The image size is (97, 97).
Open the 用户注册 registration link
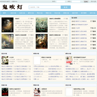(x=93, y=2)
